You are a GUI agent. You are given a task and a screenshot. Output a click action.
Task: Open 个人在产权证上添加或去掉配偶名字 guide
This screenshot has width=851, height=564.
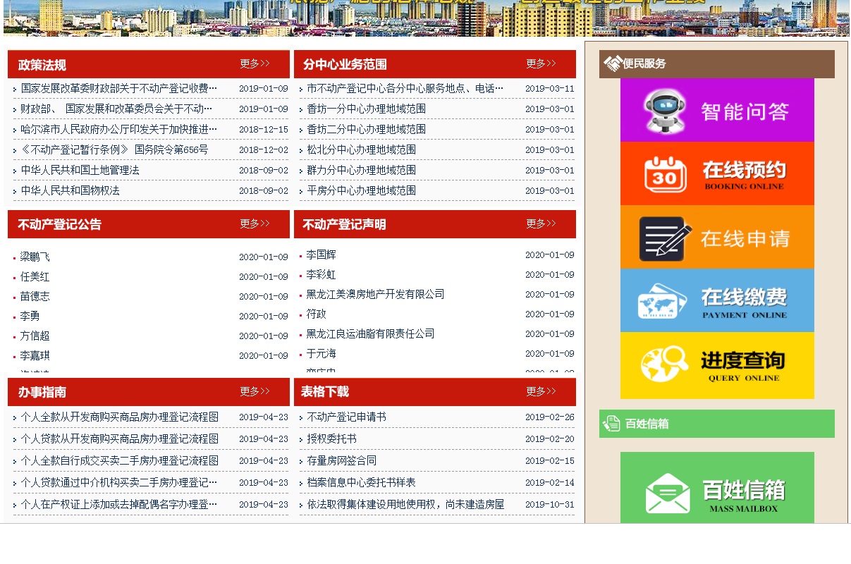[119, 505]
